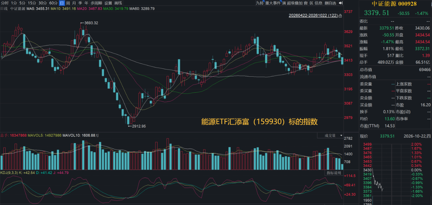The image size is (432, 205).
Task: Switch to 月 monthly K-line
Action: pos(74,3)
